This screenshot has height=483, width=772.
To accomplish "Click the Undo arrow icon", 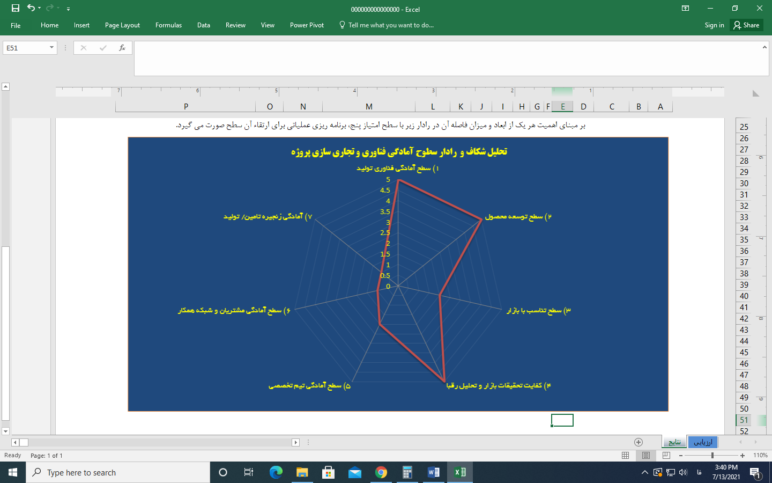I will coord(31,8).
